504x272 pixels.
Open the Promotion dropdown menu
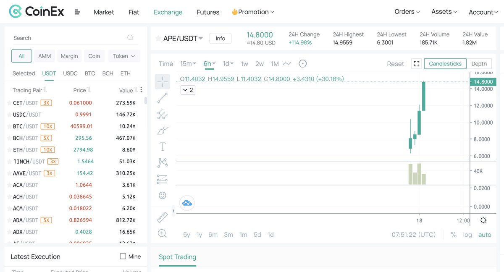253,12
